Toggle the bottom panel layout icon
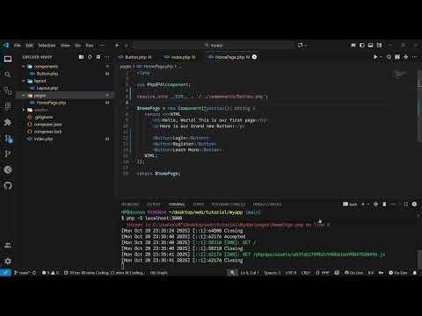 point(371,46)
